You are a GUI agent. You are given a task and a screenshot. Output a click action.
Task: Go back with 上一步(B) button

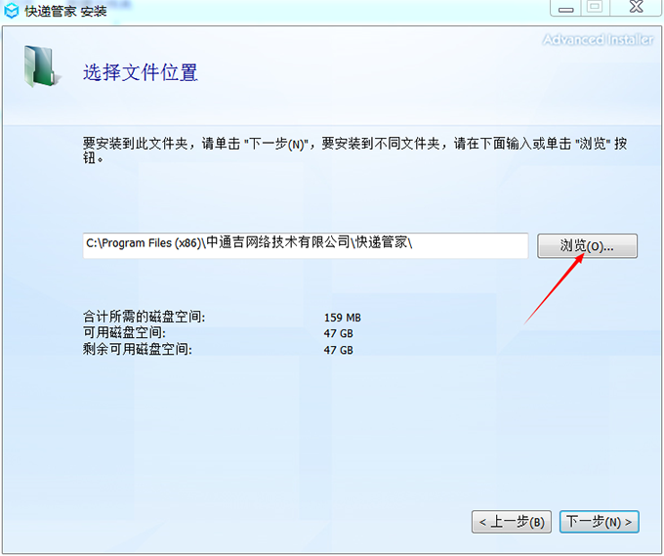point(511,521)
